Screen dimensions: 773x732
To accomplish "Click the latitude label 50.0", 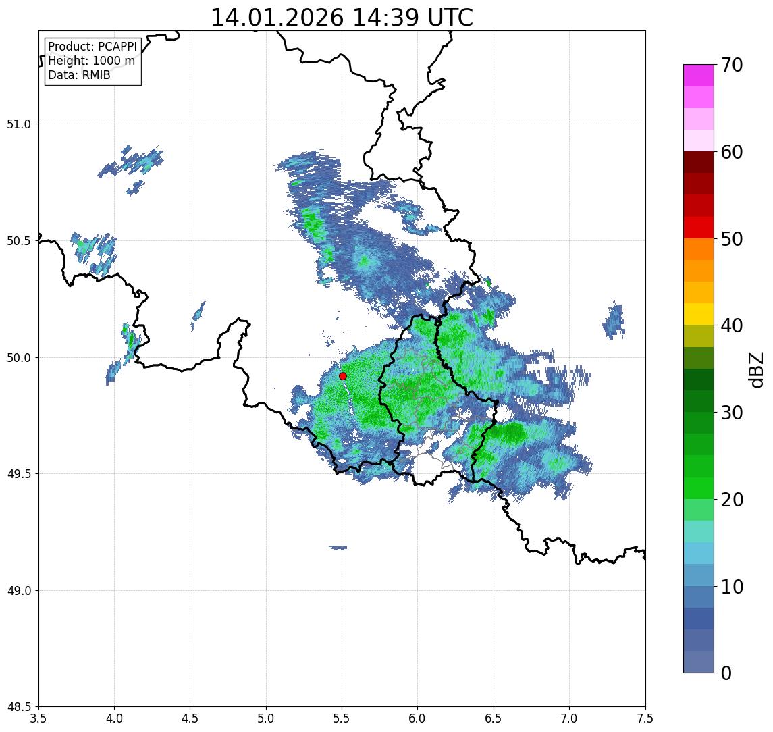I will (x=19, y=358).
